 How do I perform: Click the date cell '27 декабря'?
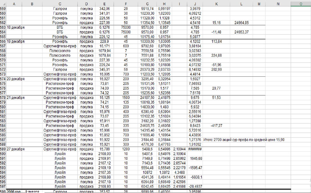tap(15, 149)
